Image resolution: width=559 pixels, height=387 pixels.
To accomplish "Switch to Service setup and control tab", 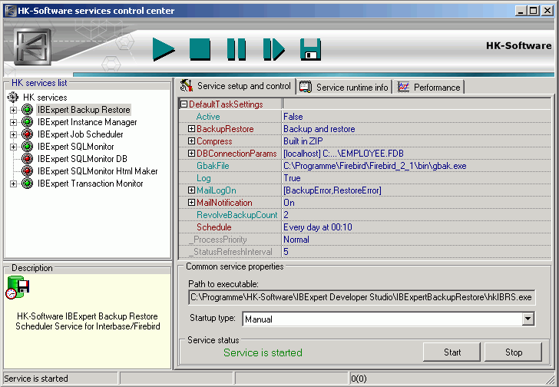I will point(236,86).
